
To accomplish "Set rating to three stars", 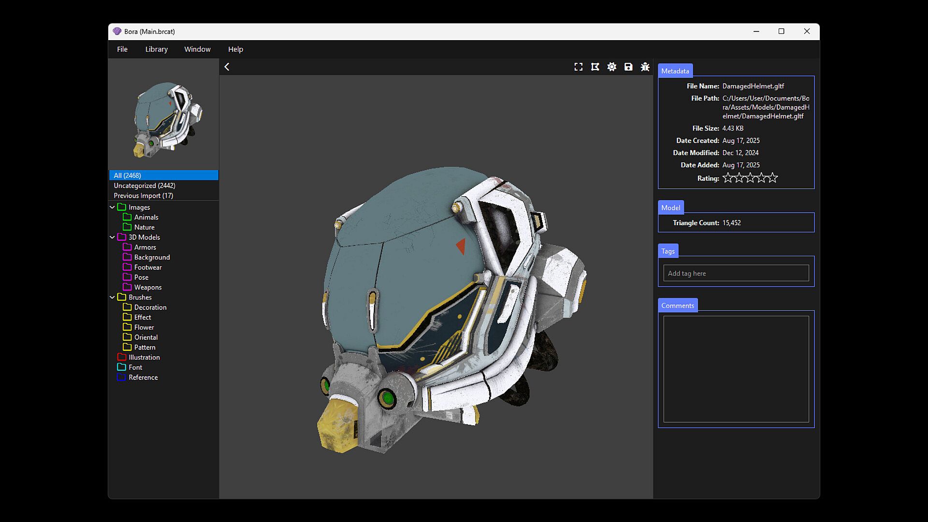I will click(x=750, y=178).
